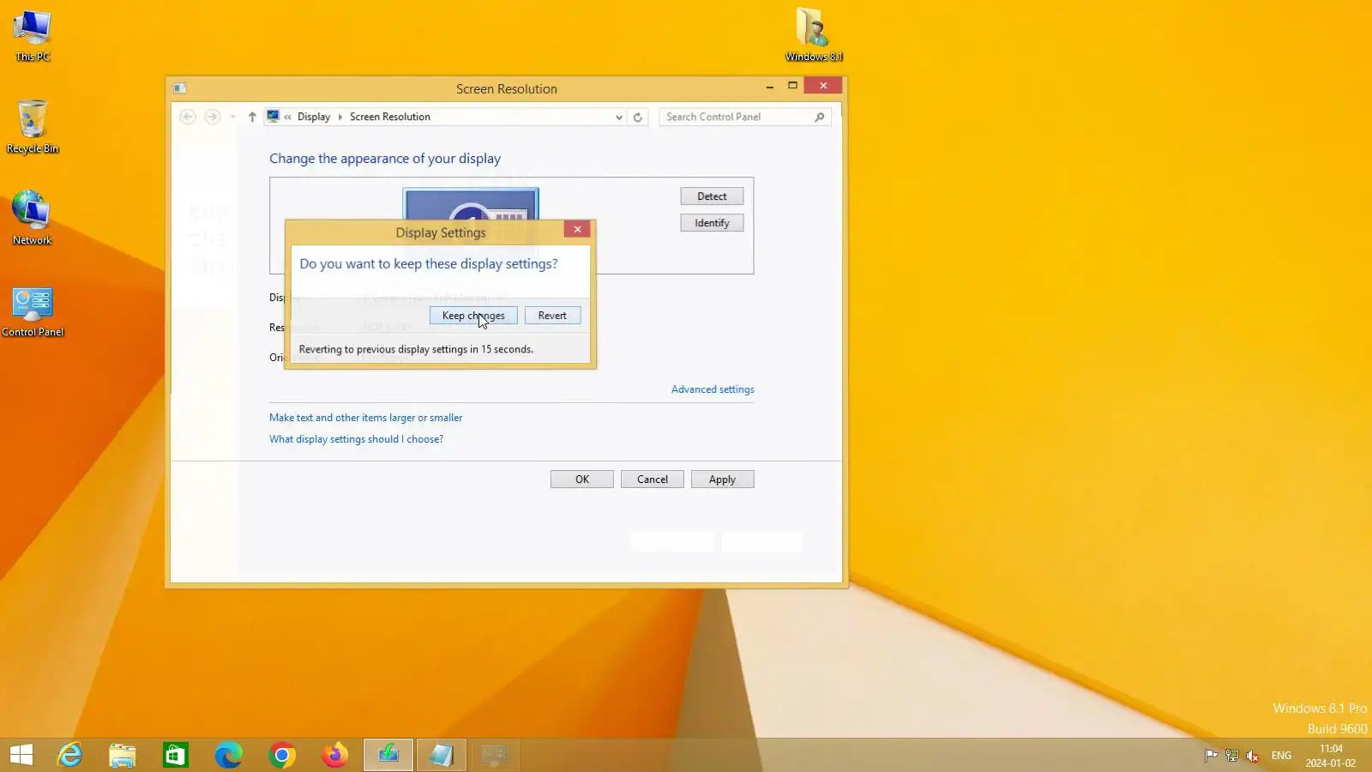Click the address bar Control Panel icon
The height and width of the screenshot is (772, 1372).
[x=273, y=117]
